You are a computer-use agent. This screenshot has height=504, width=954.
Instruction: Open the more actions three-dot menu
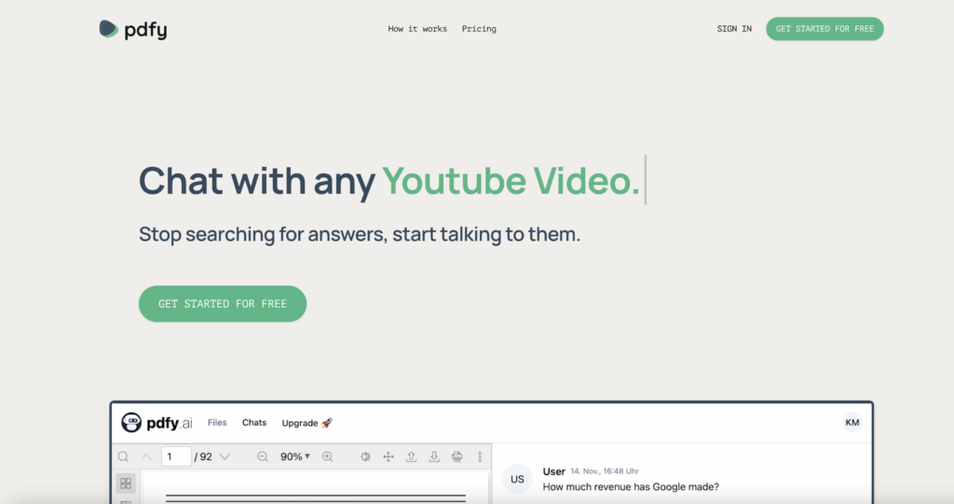tap(480, 456)
